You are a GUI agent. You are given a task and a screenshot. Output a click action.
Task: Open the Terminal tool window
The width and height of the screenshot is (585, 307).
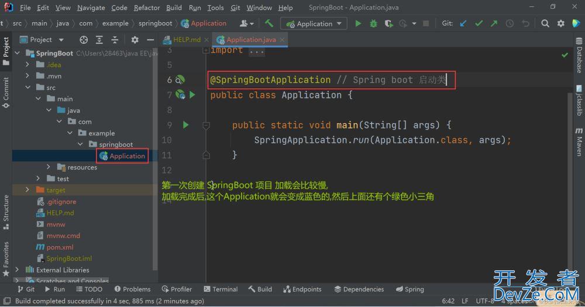point(221,289)
